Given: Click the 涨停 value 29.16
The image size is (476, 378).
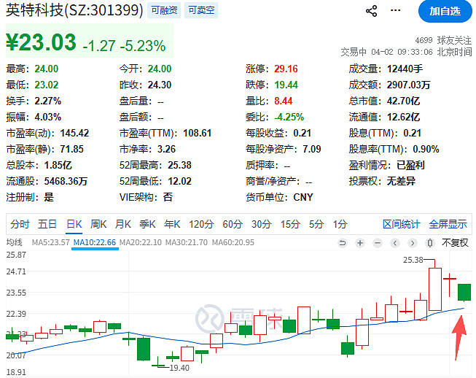Looking at the screenshot, I should 286,69.
